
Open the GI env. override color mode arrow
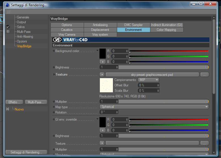tap(97, 119)
